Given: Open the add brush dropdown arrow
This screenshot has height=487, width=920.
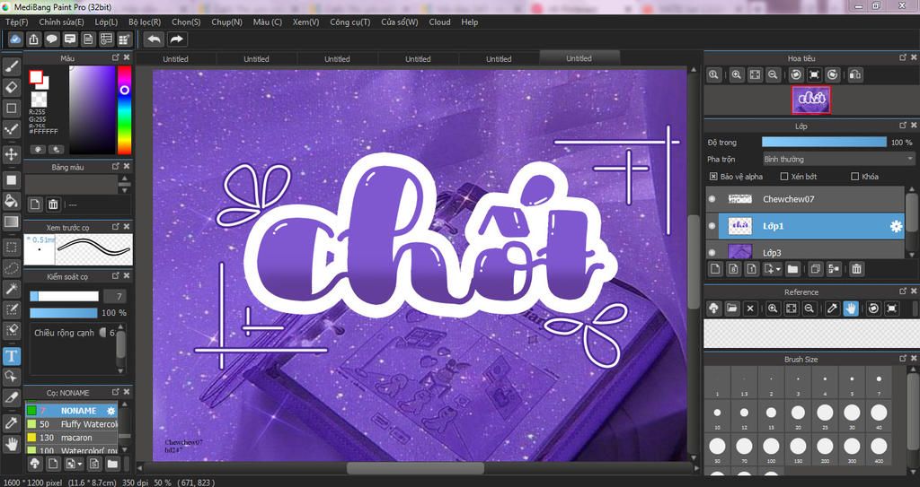Looking at the screenshot, I should click(x=80, y=465).
